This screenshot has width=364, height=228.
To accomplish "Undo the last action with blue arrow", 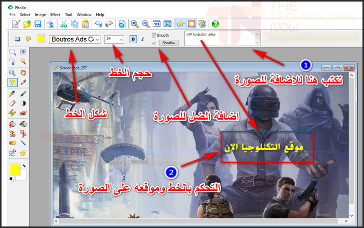I will (x=98, y=24).
